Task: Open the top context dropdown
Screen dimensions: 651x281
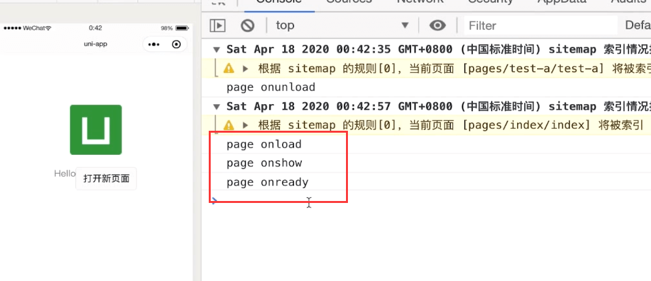Action: [x=343, y=25]
